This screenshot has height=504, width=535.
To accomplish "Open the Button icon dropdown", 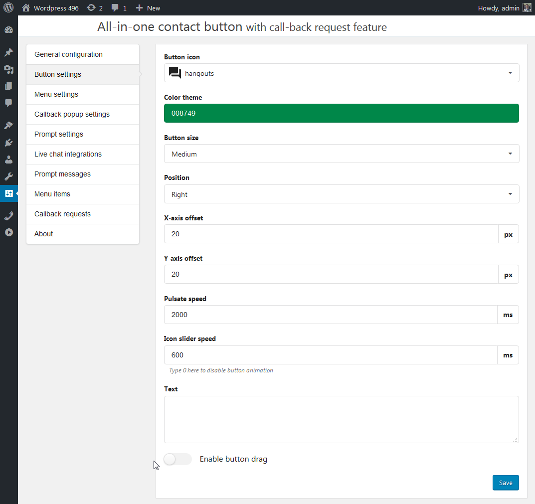I will click(x=342, y=73).
